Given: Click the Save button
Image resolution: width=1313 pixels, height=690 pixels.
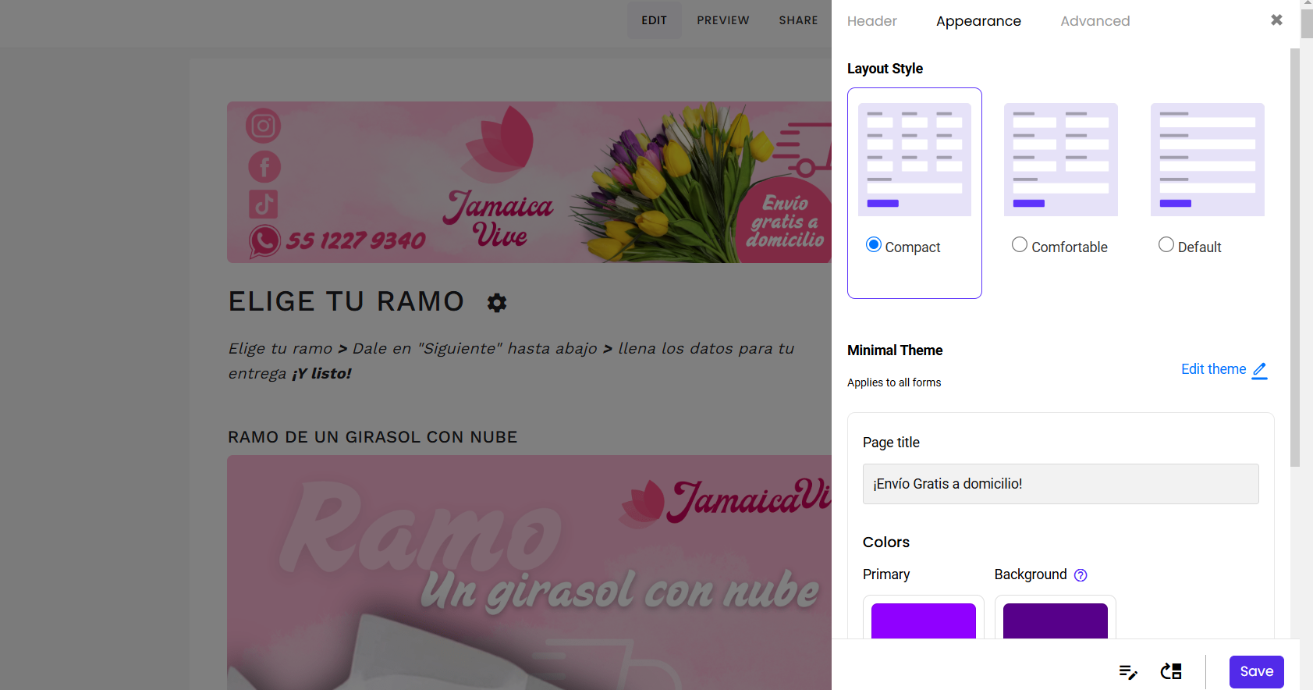Looking at the screenshot, I should click(x=1256, y=672).
